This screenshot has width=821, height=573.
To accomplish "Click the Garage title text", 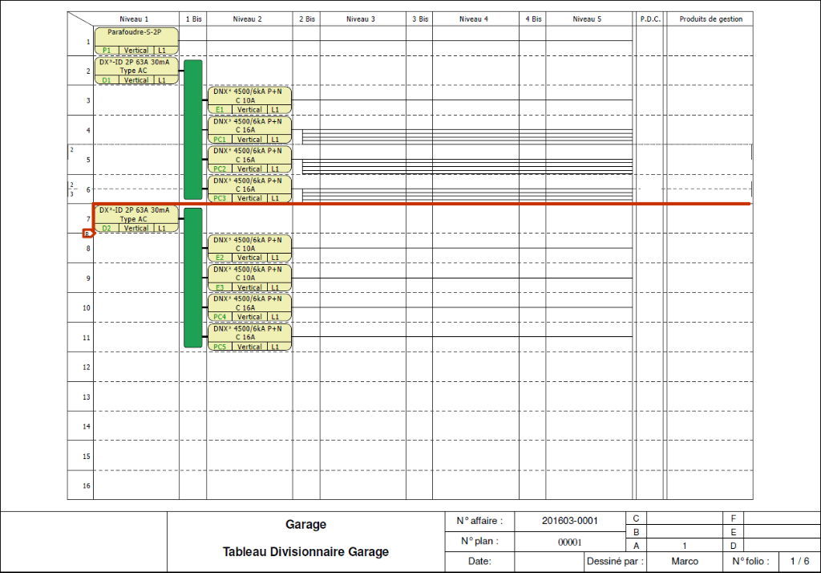I will click(x=305, y=524).
